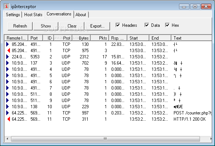Click the red arrow on the HTTP/1.1 200 OK row
215x146 pixels.
[9, 119]
